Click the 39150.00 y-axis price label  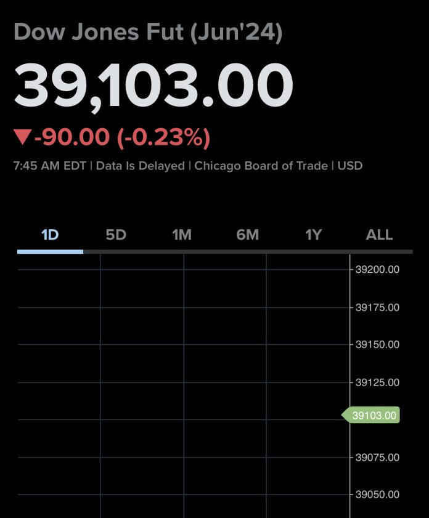[377, 344]
